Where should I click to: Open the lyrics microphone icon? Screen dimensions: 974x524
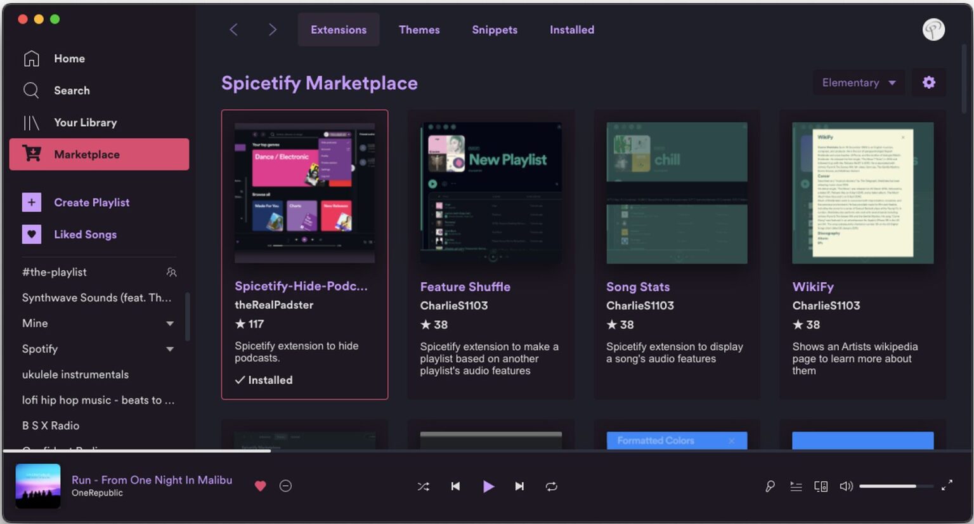[x=770, y=486]
